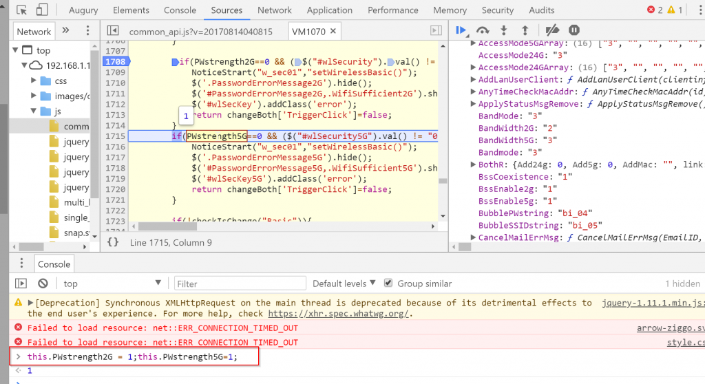Viewport: 705px width, 384px height.
Task: Open the Application panel
Action: point(330,10)
